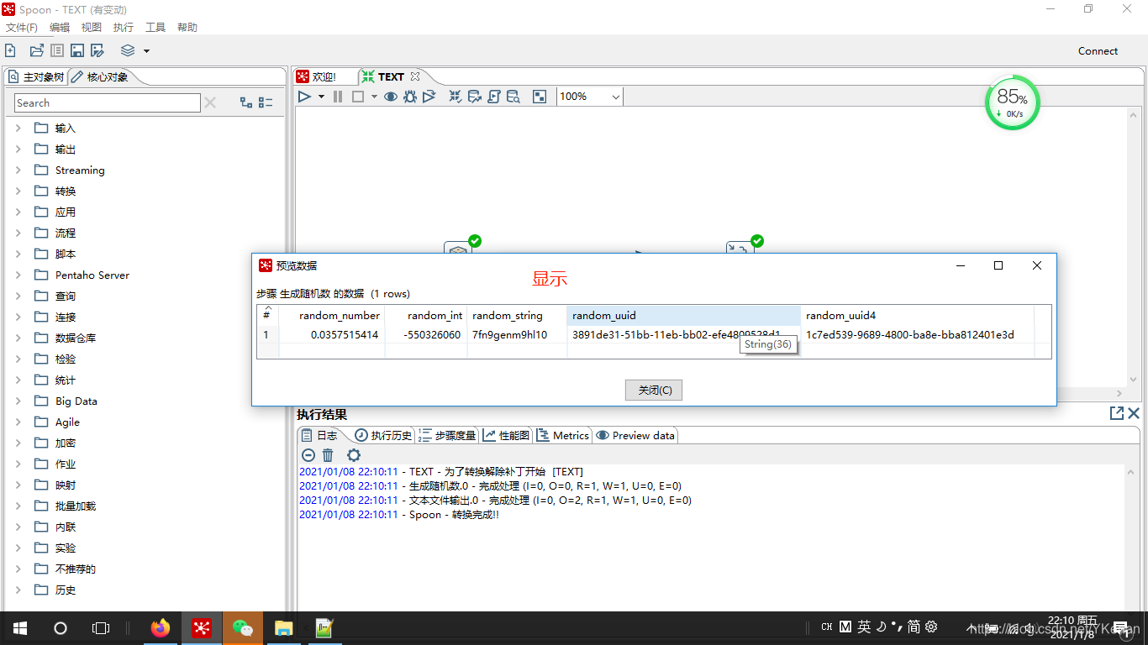
Task: Open log settings gear icon
Action: [x=354, y=454]
